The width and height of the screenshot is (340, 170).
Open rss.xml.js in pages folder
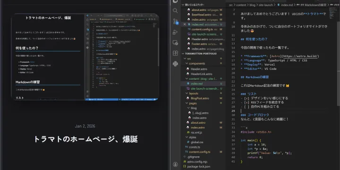pyautogui.click(x=196, y=133)
